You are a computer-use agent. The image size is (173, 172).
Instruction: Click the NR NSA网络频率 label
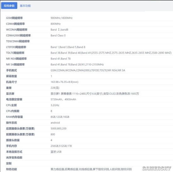tap(16, 59)
